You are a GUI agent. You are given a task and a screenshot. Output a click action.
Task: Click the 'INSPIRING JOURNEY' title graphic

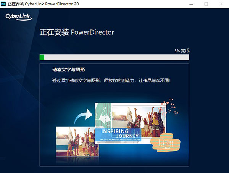click(x=118, y=134)
